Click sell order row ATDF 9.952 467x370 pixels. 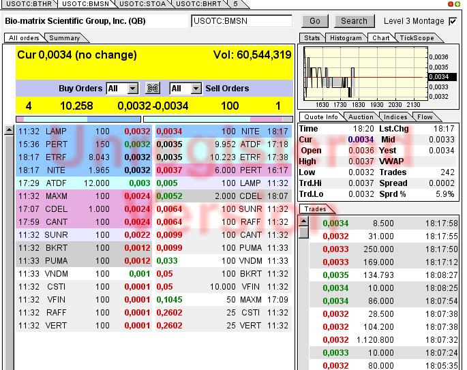[x=224, y=144]
